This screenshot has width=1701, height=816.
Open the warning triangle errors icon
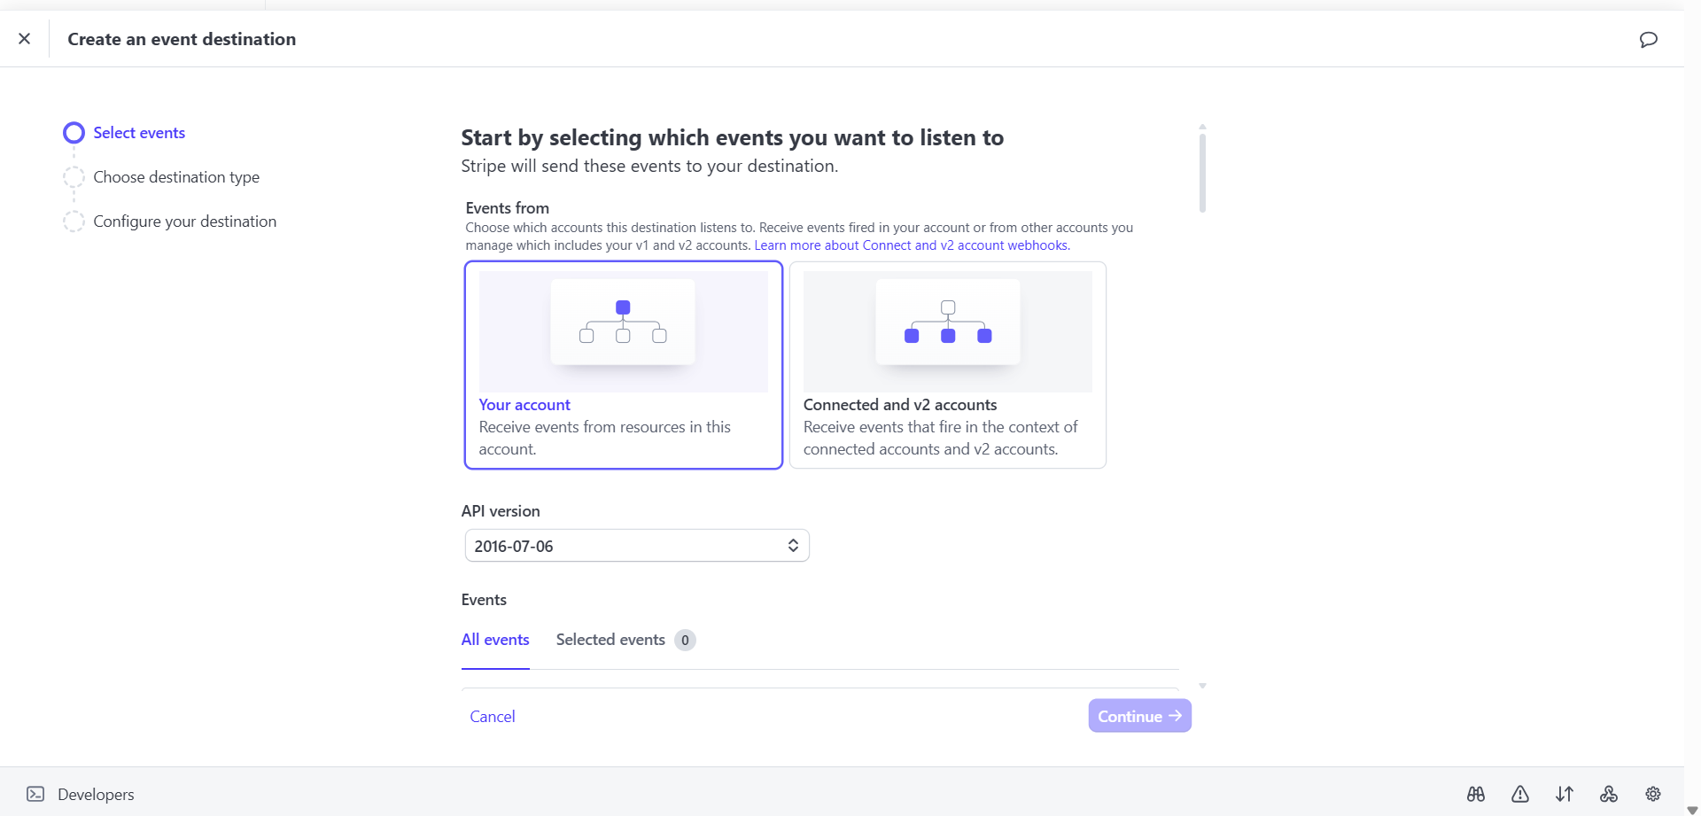point(1520,794)
